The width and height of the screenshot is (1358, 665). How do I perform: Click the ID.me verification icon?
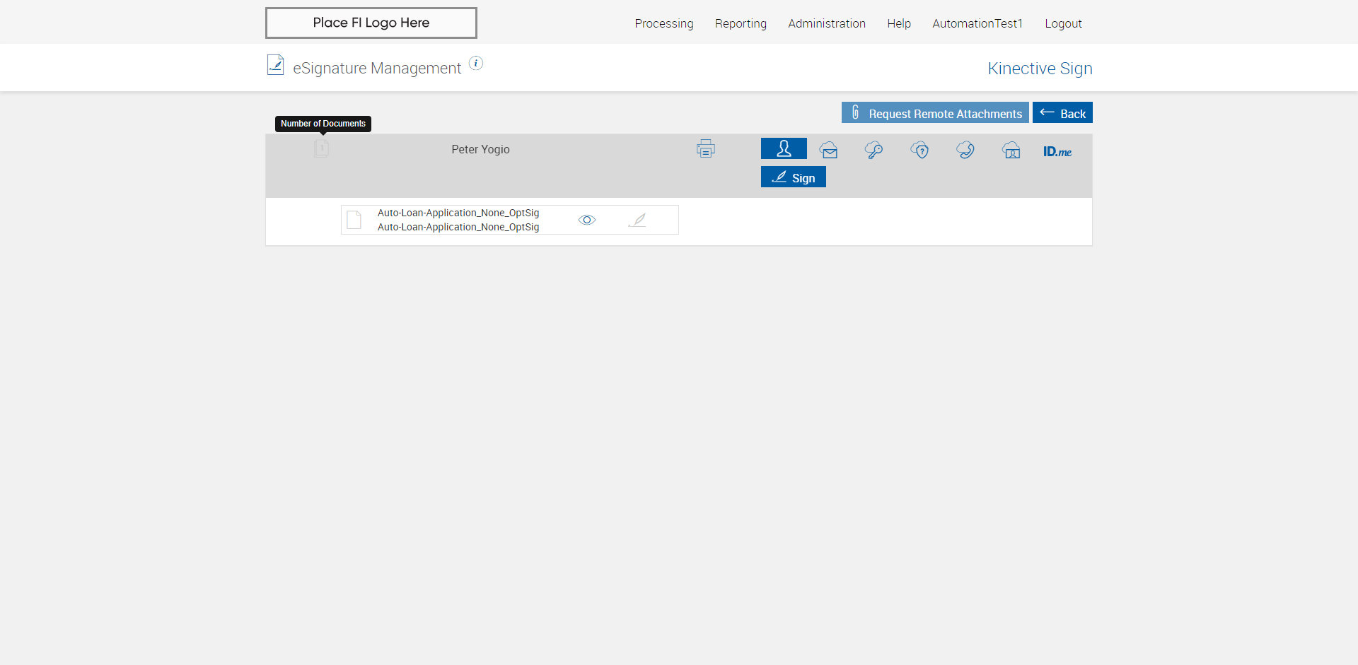(x=1057, y=151)
